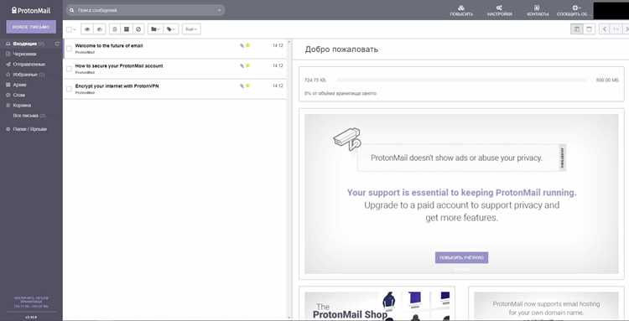The image size is (629, 321).
Task: Open the page number selector in pagination
Action: pos(616,29)
